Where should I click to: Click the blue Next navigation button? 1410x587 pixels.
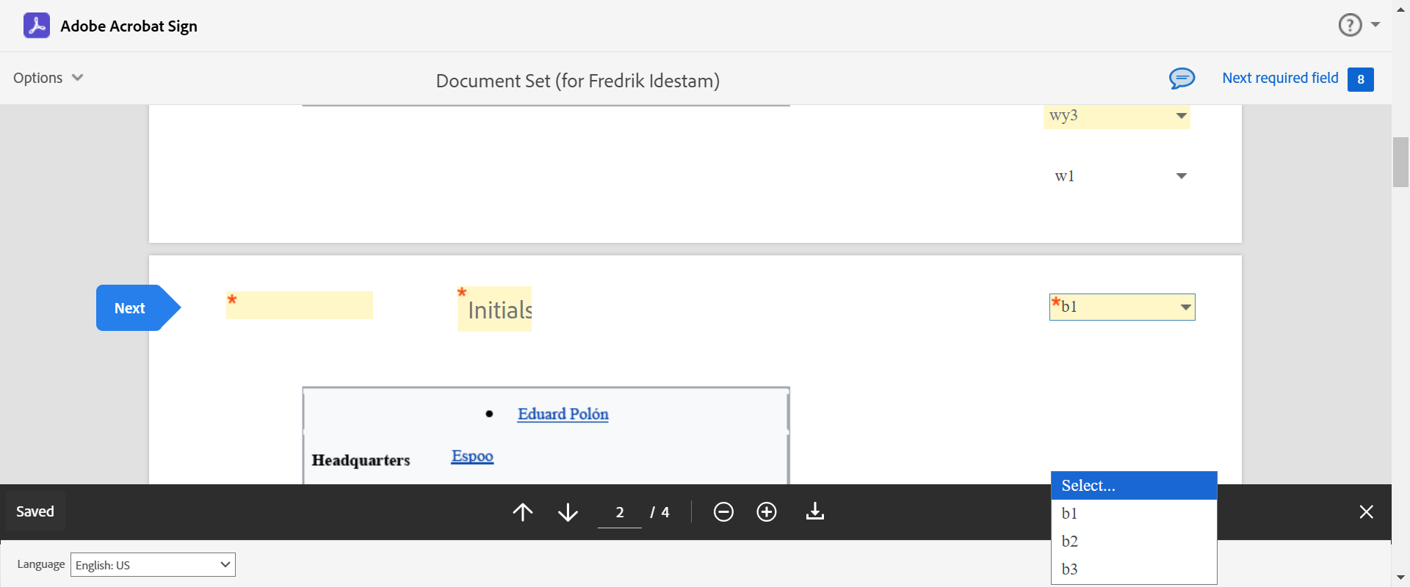tap(131, 308)
